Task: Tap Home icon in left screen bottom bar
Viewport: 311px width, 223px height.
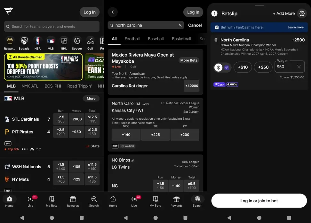Action: pos(9,199)
